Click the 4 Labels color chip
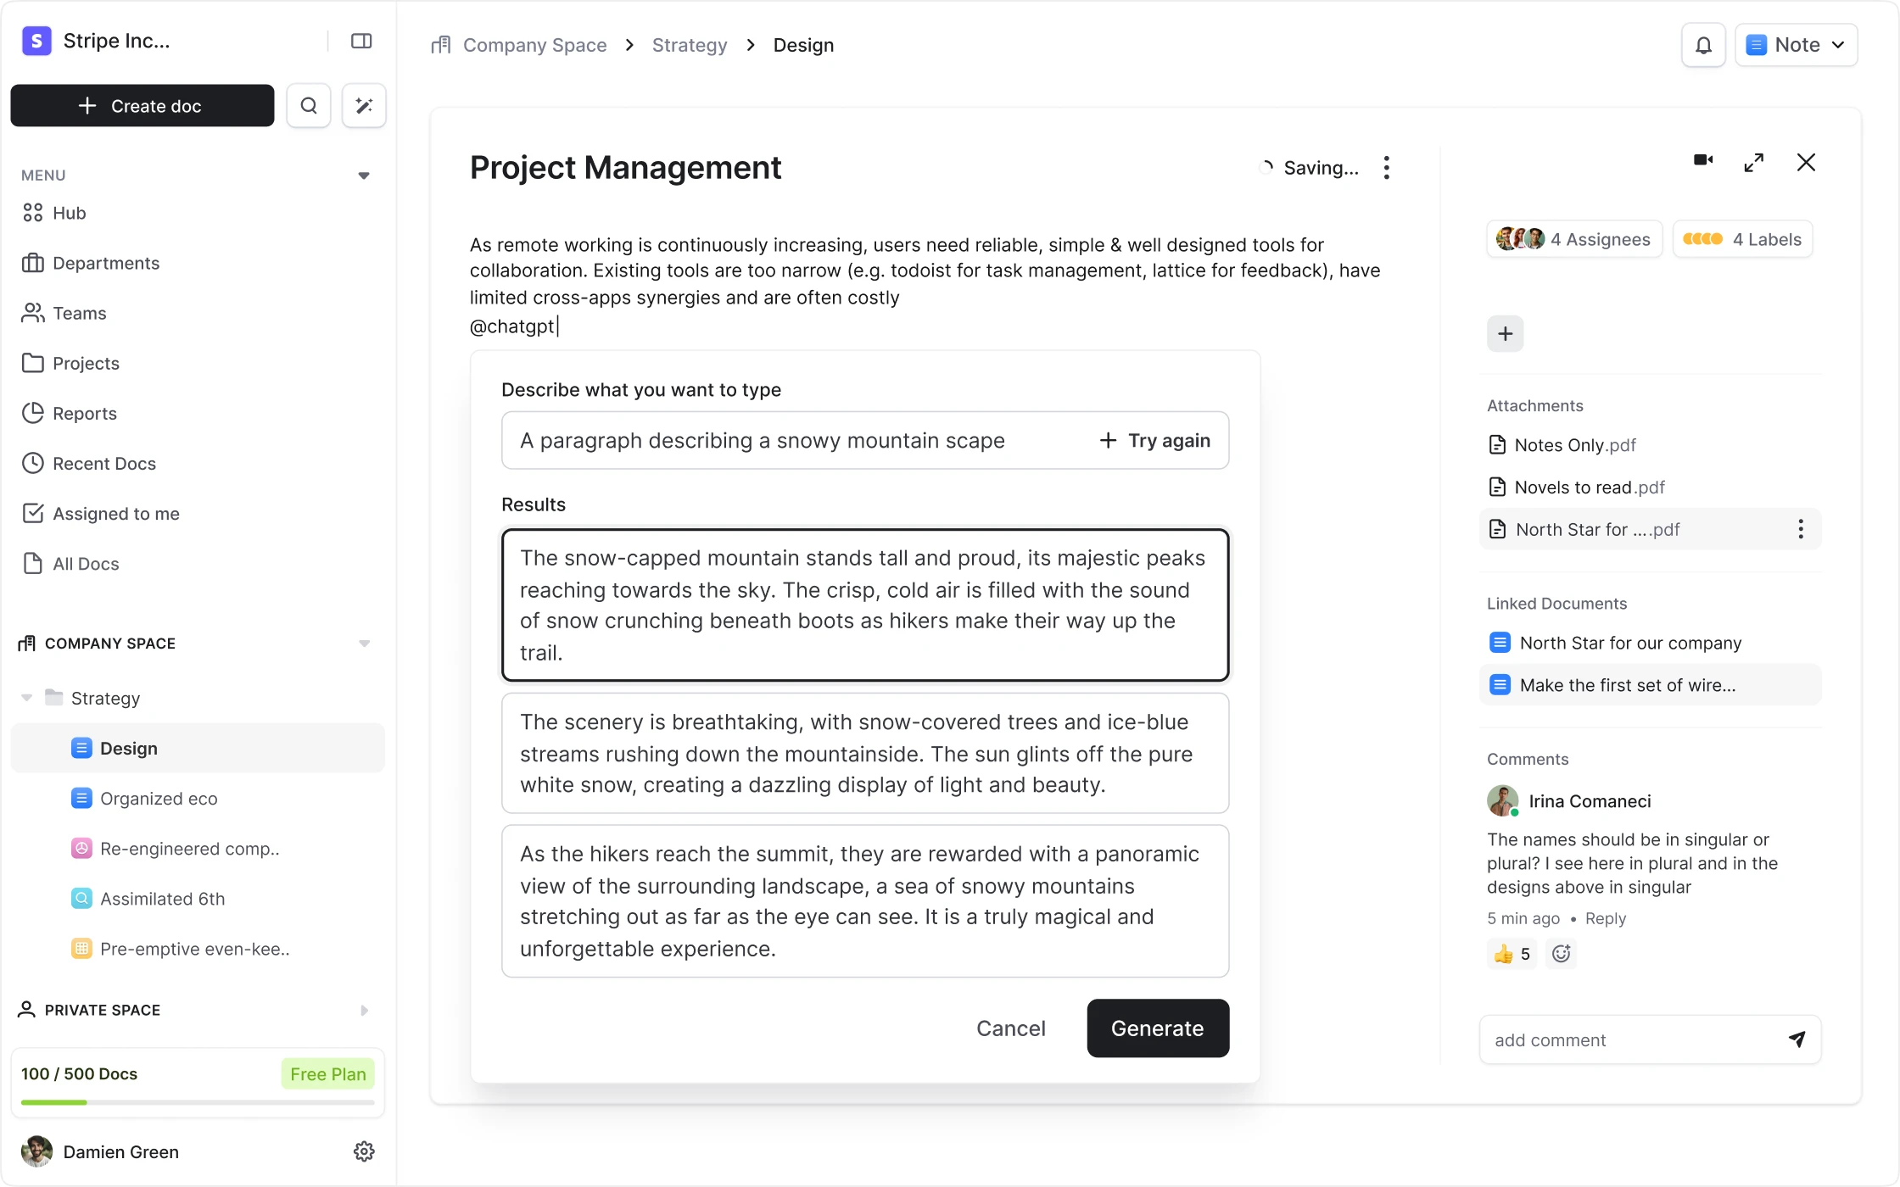 1742,239
